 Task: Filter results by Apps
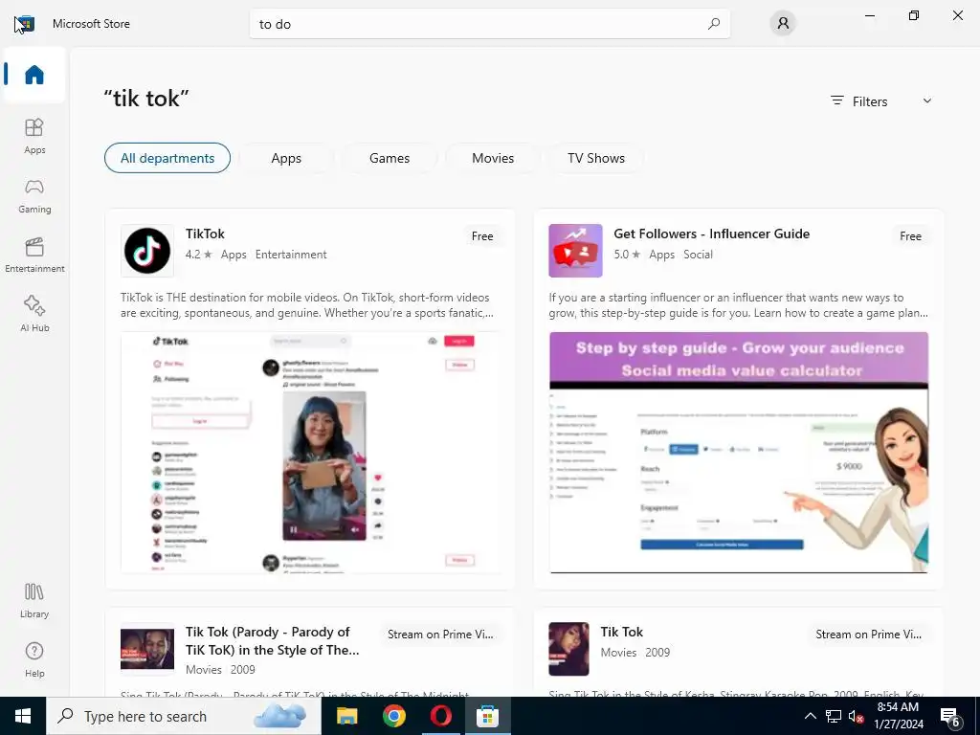point(286,158)
